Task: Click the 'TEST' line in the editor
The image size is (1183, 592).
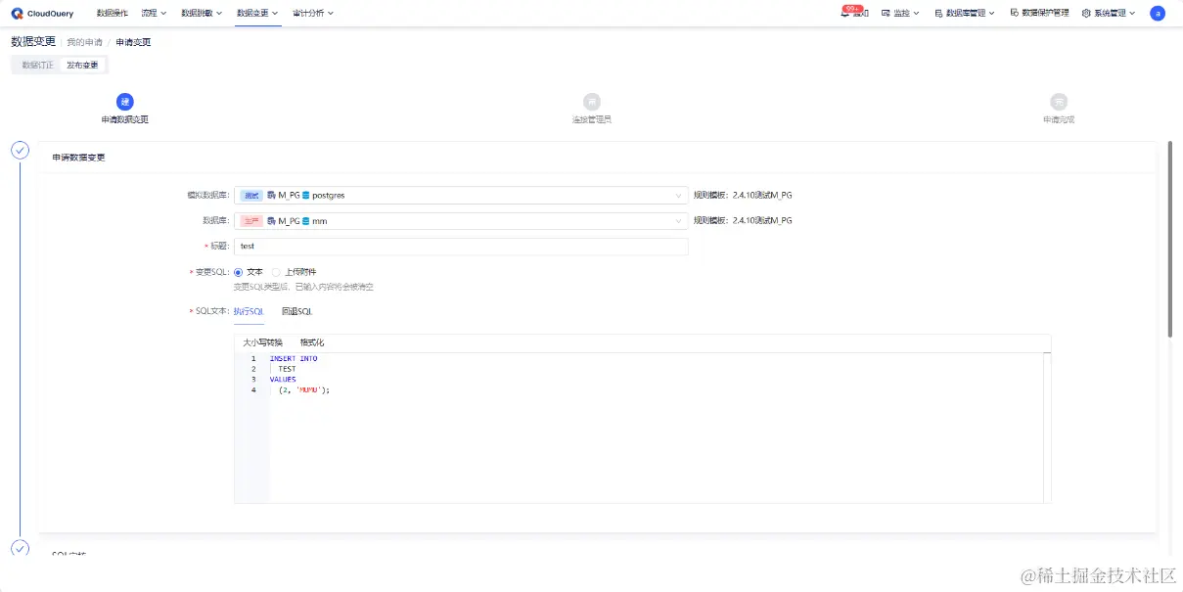Action: 287,369
